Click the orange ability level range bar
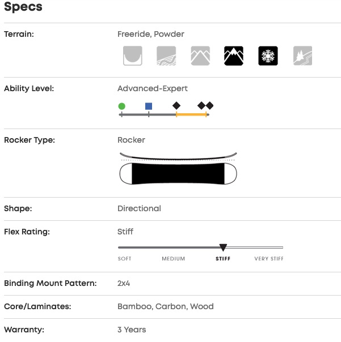Screen dimensions: 341x342 point(192,114)
